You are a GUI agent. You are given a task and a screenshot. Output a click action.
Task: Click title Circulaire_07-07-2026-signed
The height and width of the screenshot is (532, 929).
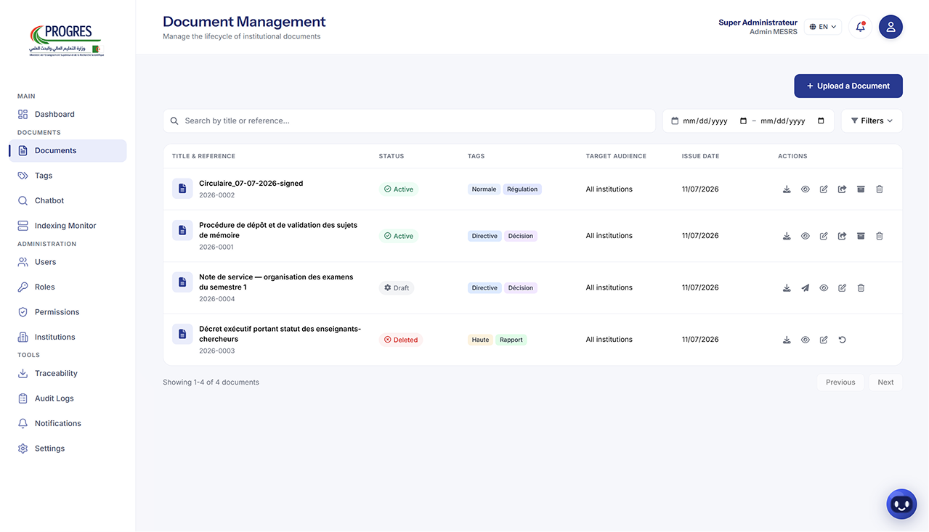[x=251, y=184]
